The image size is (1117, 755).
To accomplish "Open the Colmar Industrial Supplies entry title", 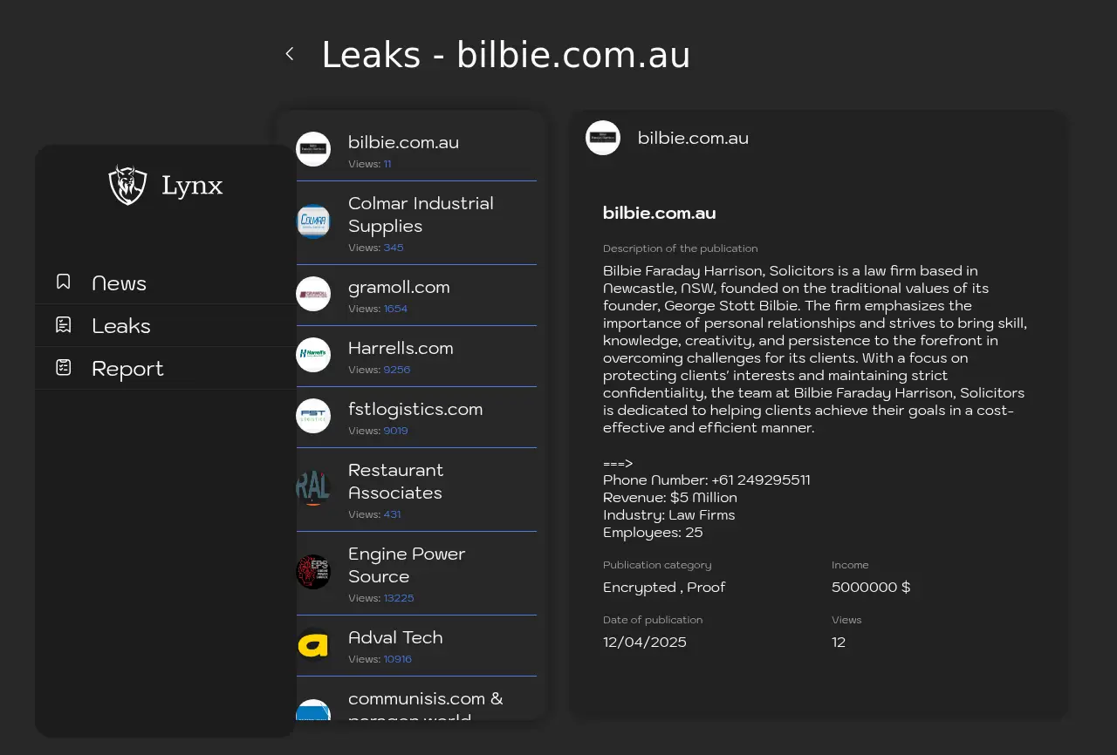I will (x=421, y=214).
